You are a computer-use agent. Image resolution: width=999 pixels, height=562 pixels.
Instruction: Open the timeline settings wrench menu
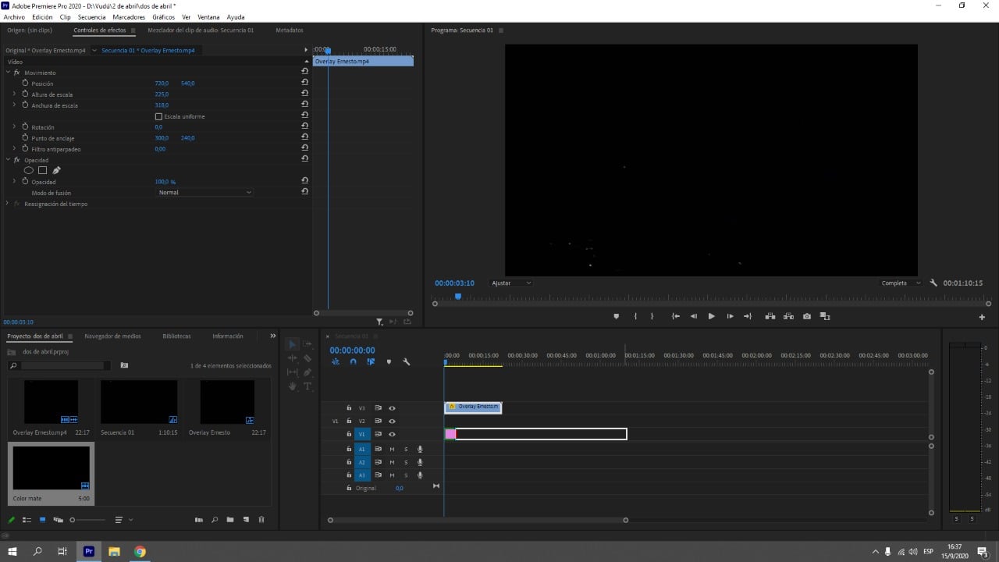pyautogui.click(x=407, y=361)
